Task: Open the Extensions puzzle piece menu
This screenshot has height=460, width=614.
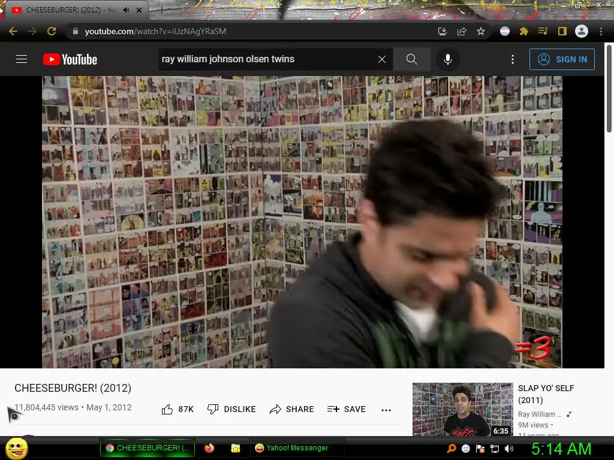Action: (524, 31)
